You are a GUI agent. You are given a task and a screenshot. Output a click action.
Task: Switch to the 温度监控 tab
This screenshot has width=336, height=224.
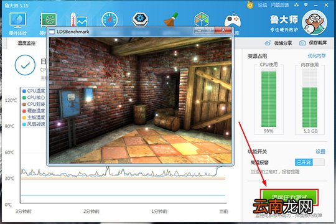[26, 44]
